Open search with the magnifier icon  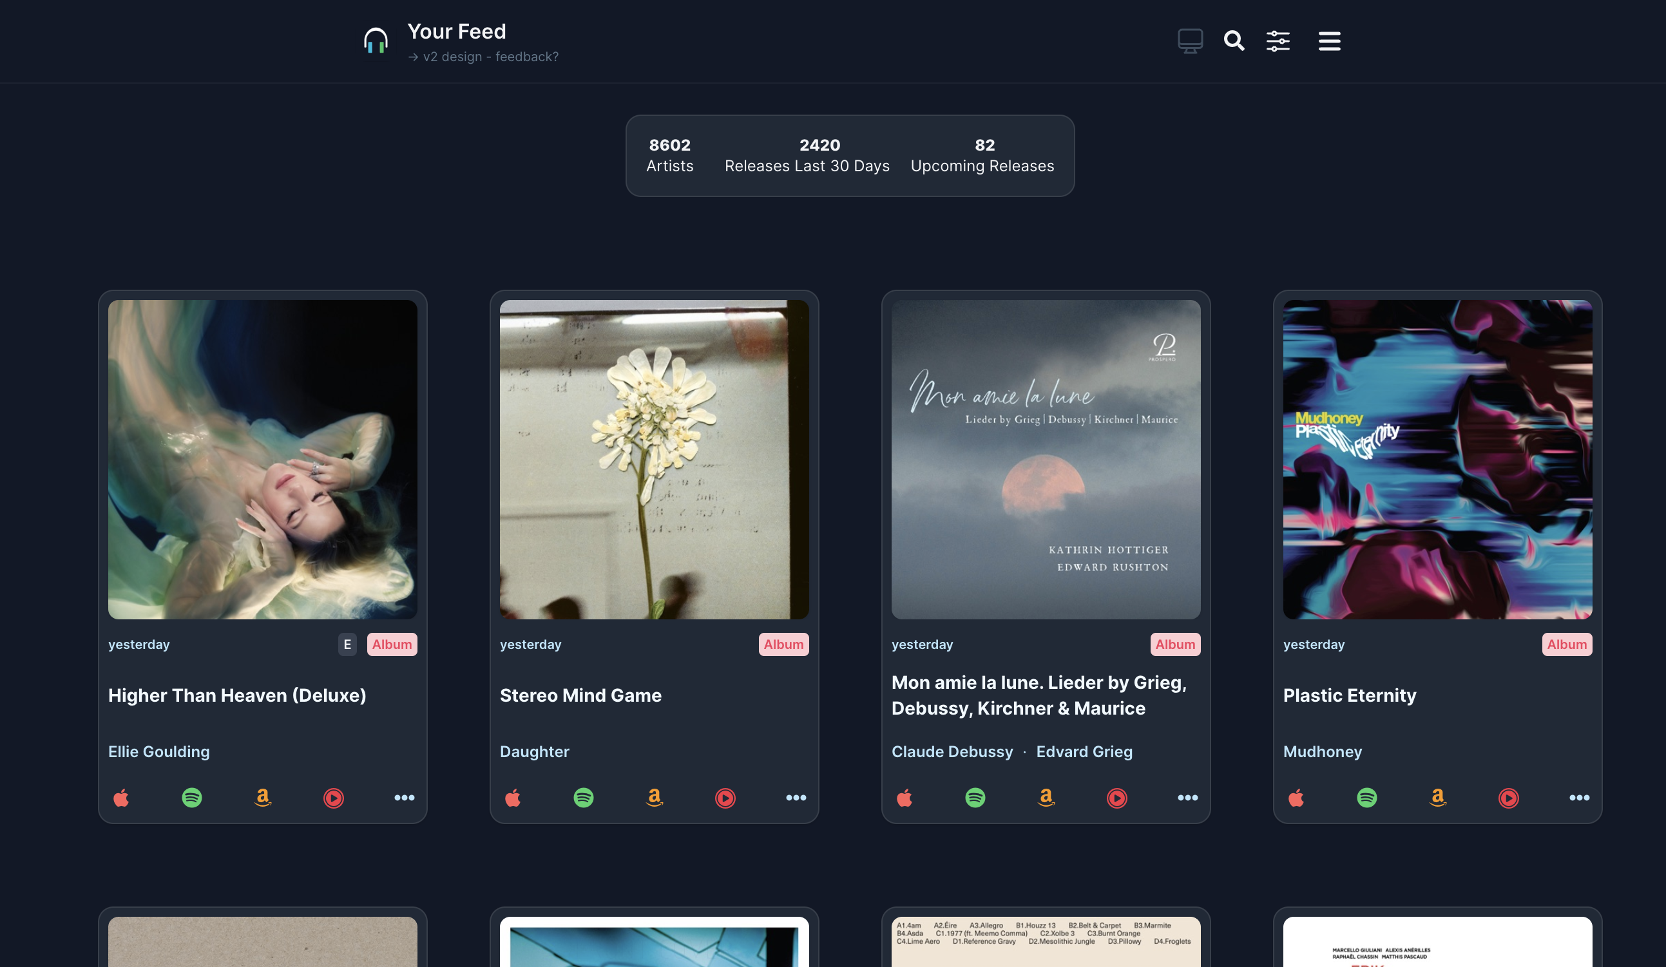pos(1234,41)
